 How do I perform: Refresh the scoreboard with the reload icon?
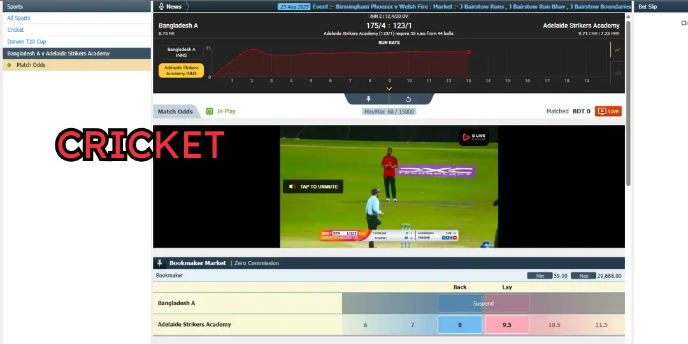click(408, 99)
